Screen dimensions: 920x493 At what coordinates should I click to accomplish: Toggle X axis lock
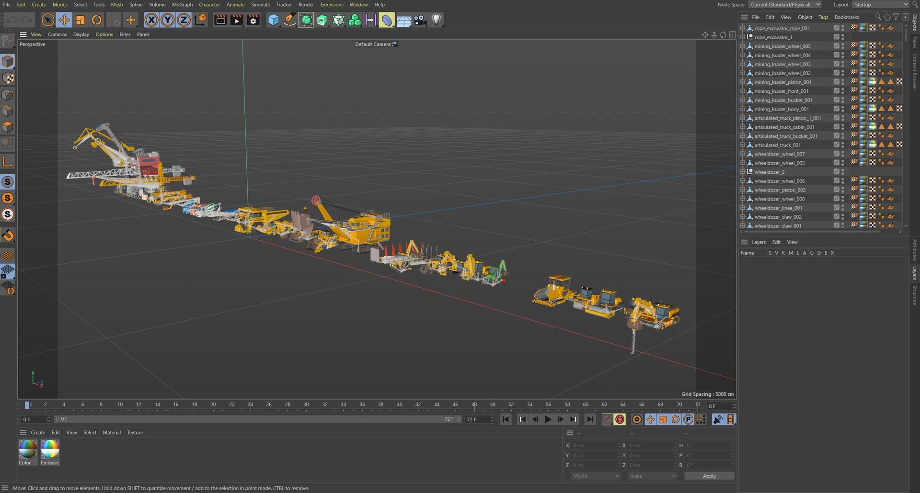tap(151, 20)
